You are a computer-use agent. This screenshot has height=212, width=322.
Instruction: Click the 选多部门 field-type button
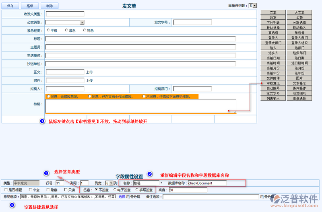(299, 53)
